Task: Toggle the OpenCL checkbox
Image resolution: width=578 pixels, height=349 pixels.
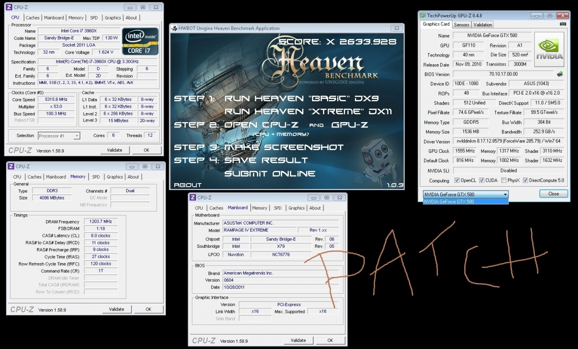Action: tap(457, 180)
